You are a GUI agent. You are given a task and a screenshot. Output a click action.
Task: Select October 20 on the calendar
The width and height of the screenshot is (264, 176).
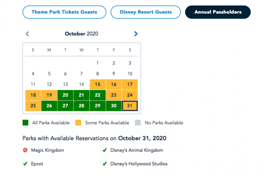65,95
